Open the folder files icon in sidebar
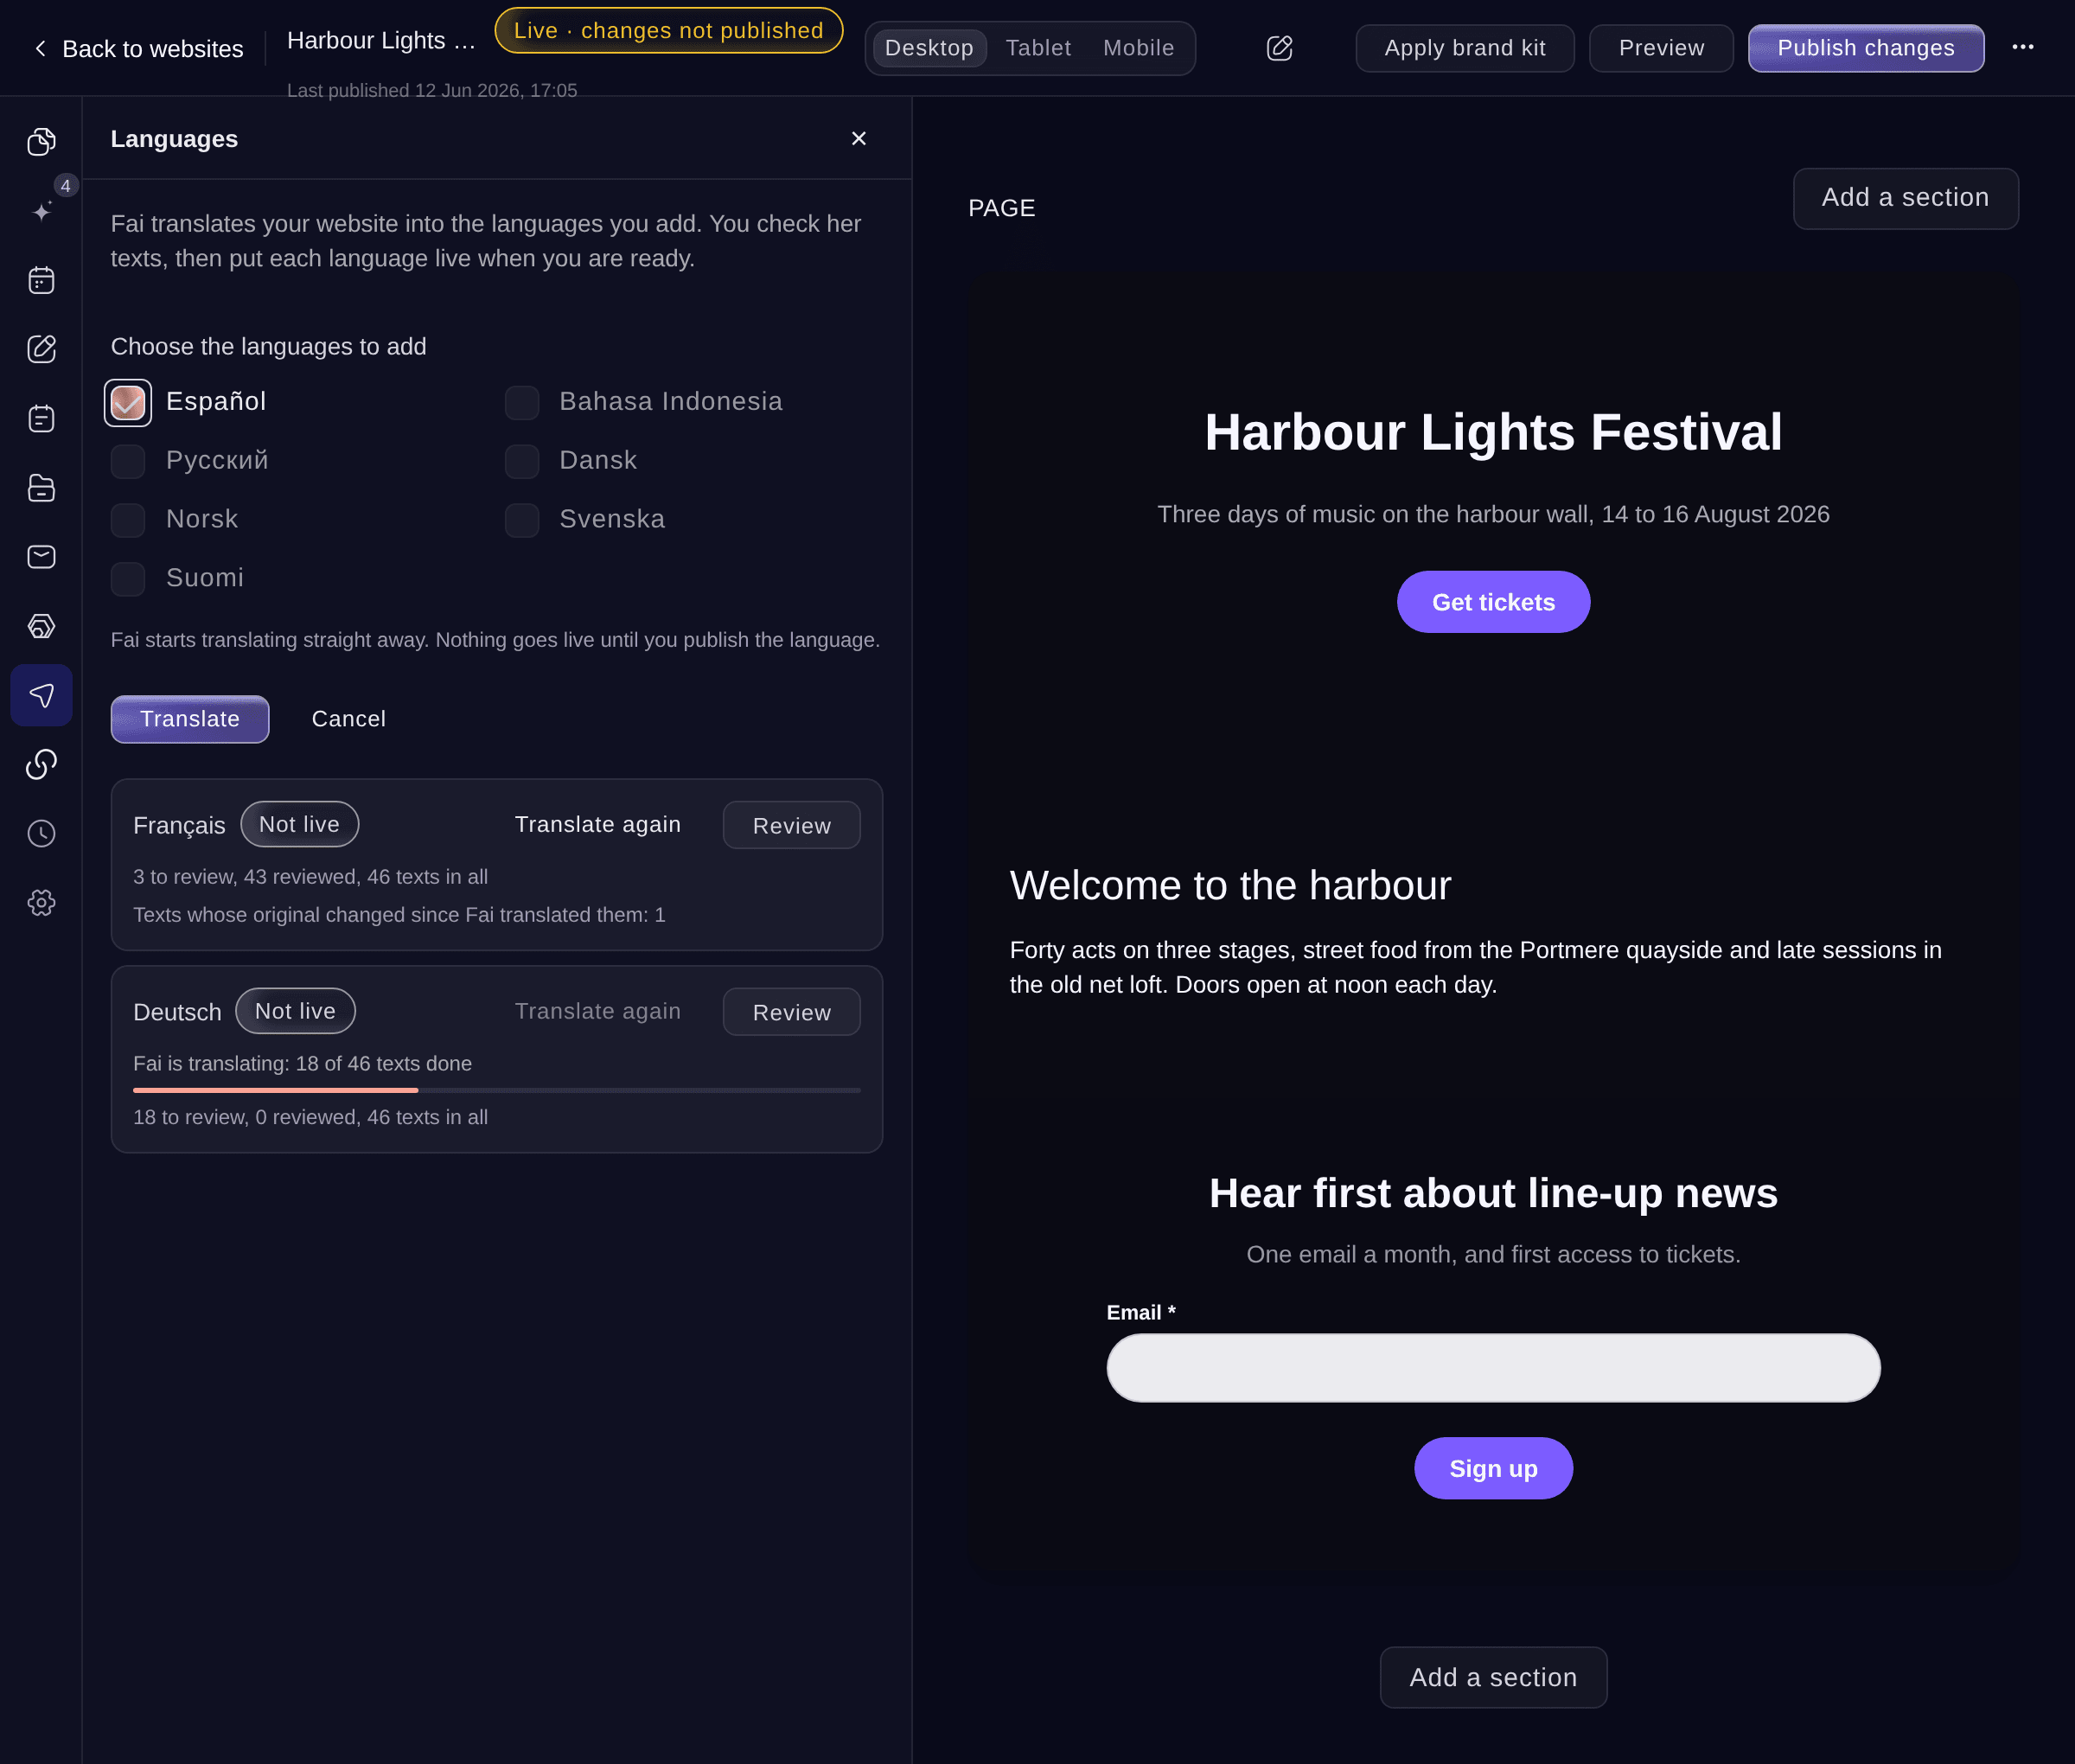This screenshot has height=1764, width=2075. [41, 488]
